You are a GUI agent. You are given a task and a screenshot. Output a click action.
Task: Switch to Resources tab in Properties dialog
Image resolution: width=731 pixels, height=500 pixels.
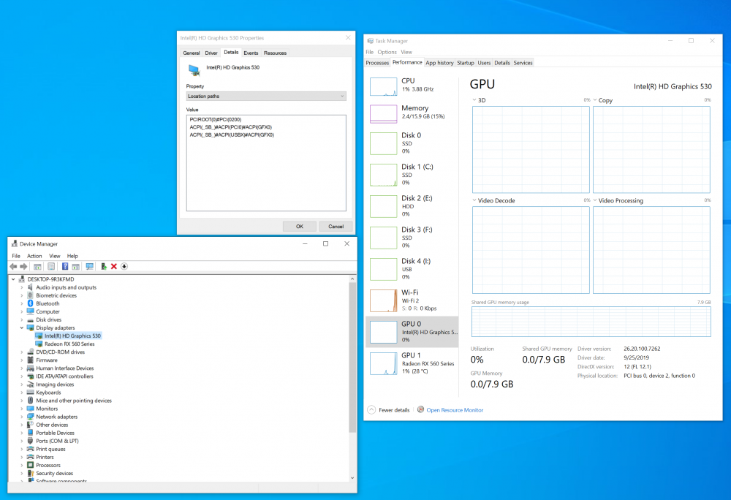pyautogui.click(x=275, y=53)
